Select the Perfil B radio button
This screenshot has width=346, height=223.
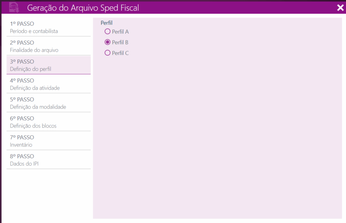[107, 42]
